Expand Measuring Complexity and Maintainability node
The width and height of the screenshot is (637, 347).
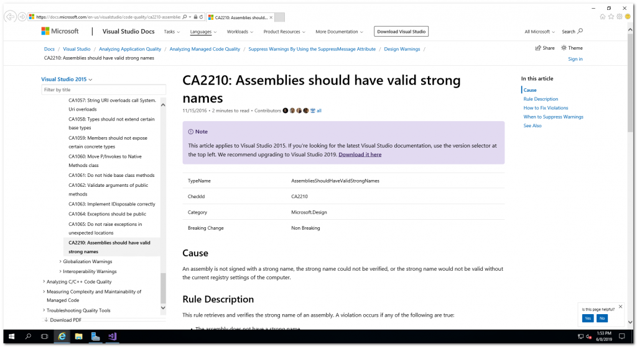[x=44, y=292]
